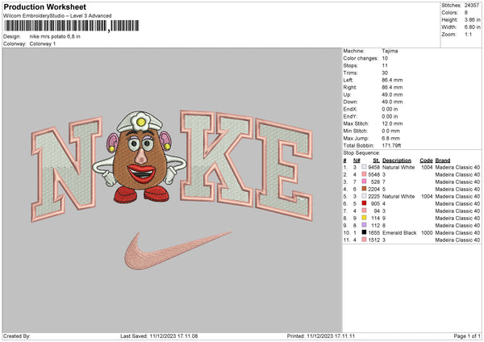Image resolution: width=484 pixels, height=342 pixels.
Task: Click the # column header
Action: (344, 161)
